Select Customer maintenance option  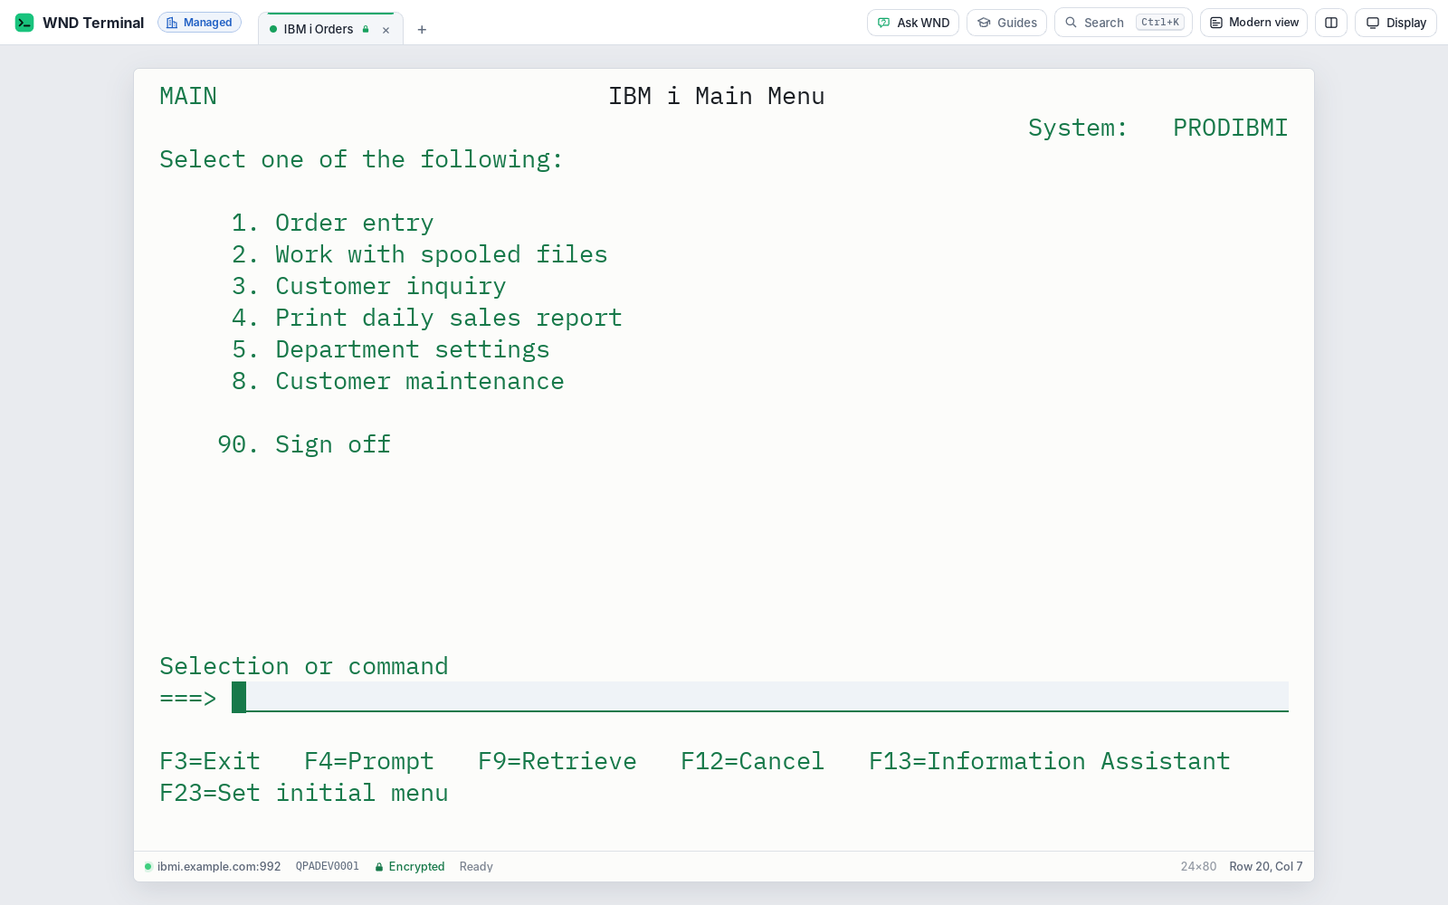(x=398, y=381)
